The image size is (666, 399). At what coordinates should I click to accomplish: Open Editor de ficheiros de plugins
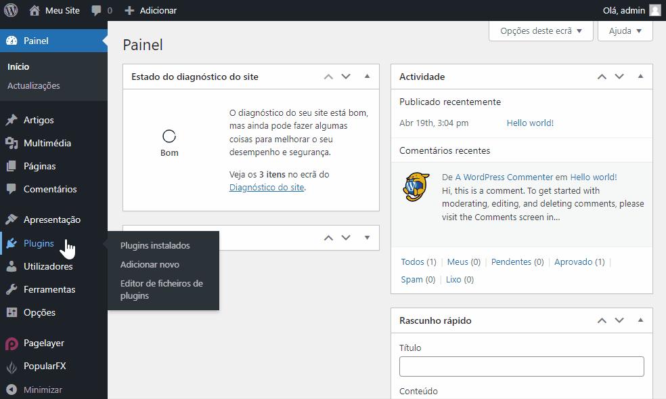click(162, 289)
